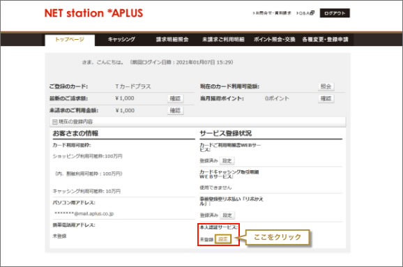Click the ショッピング利用可能枠:100万円 text

87,156
